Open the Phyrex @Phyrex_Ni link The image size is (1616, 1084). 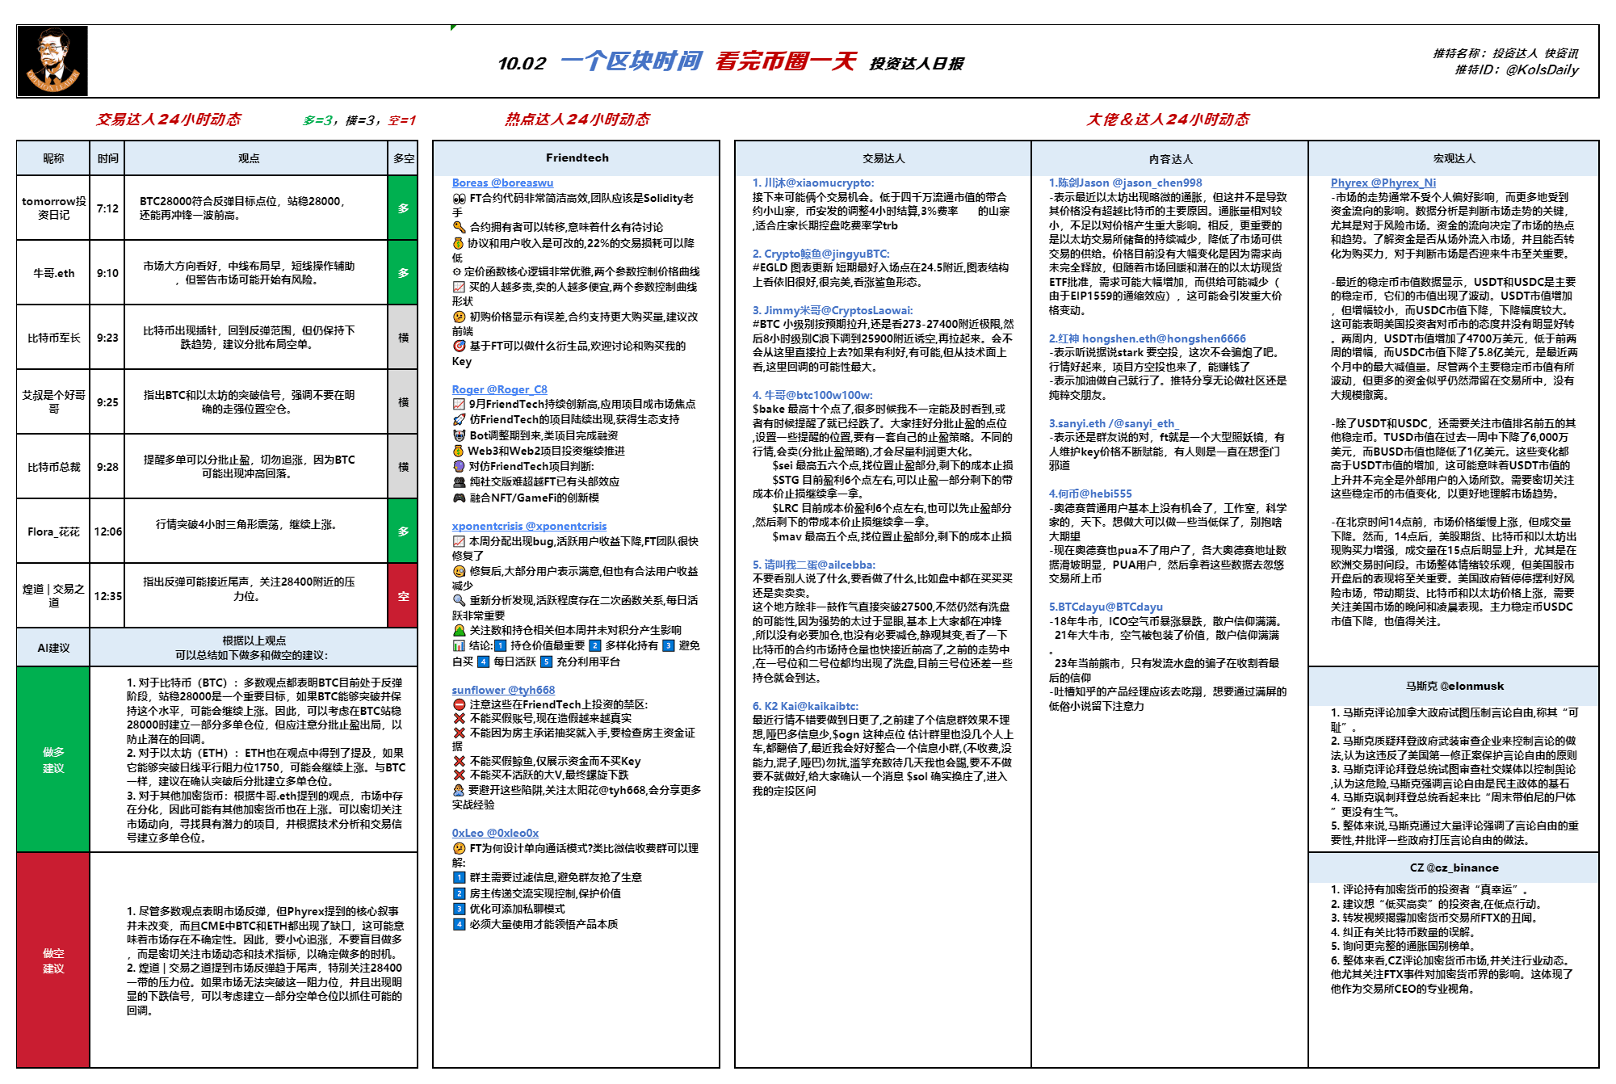[1383, 183]
